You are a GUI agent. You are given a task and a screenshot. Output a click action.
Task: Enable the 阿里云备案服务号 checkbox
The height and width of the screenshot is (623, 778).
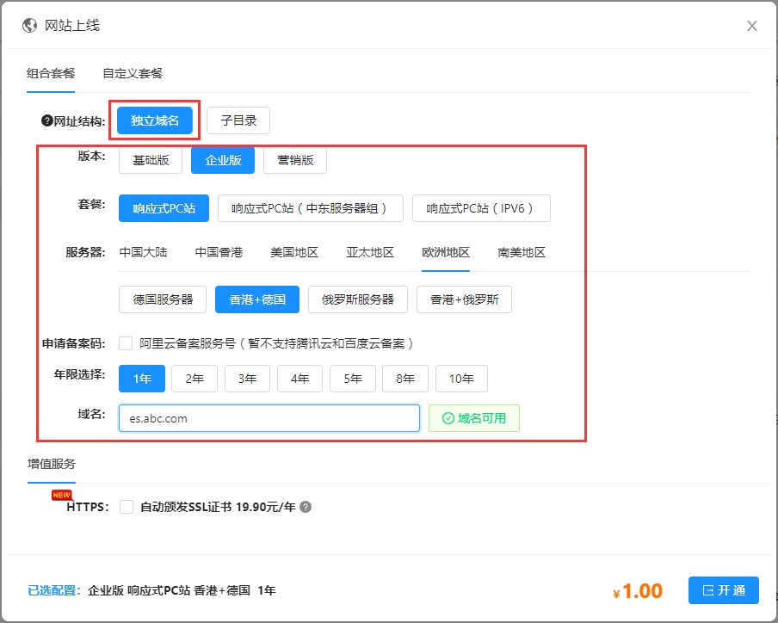[x=126, y=343]
